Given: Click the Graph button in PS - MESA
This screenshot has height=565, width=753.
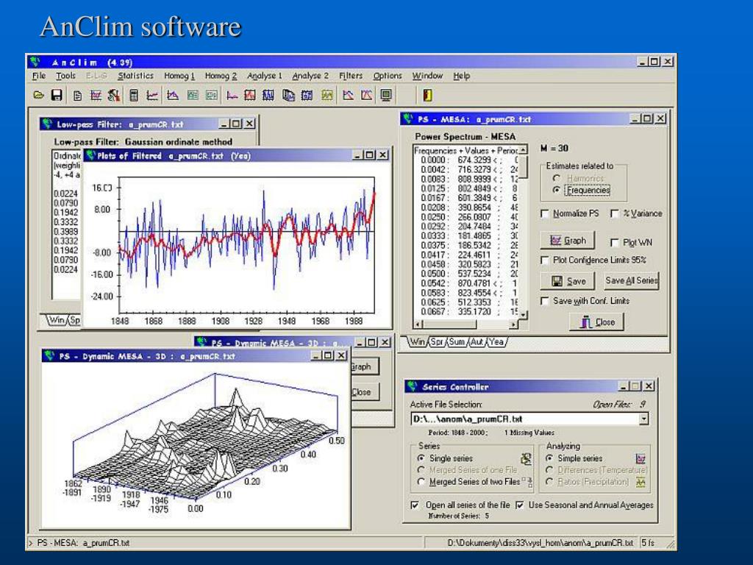Looking at the screenshot, I should (x=568, y=241).
